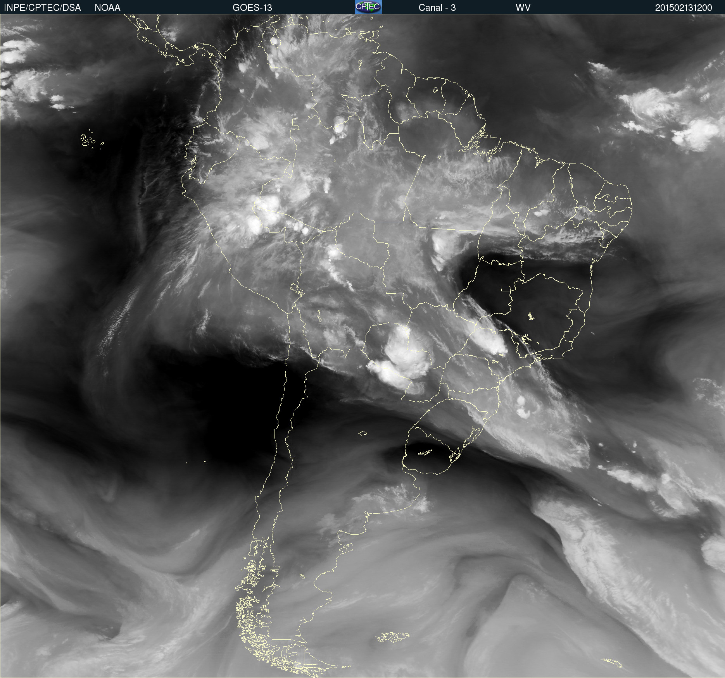Click Mar Chiquita lake outline in Argentina
Image resolution: width=725 pixels, height=678 pixels.
(362, 434)
